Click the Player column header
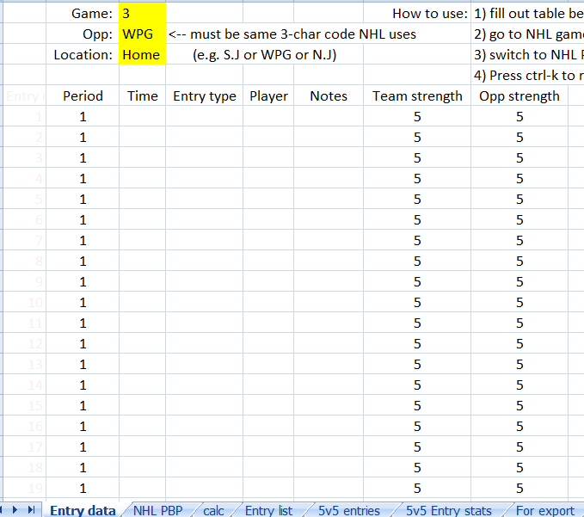Screen dimensions: 584x517 269,95
